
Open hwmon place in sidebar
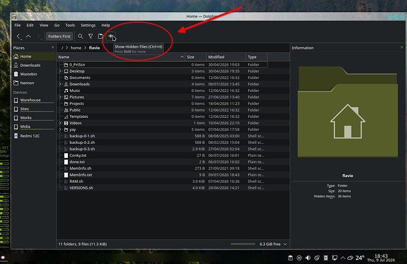click(34, 82)
